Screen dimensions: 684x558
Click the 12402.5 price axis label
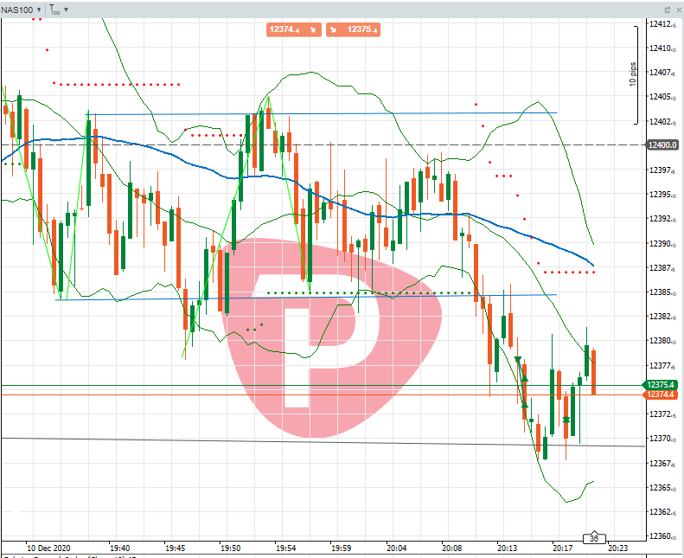(662, 122)
